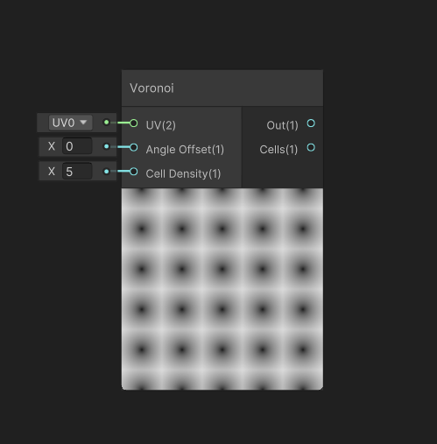Screen dimensions: 437x444
Task: Click the arrow on the UV0 dropdown
Action: 83,122
